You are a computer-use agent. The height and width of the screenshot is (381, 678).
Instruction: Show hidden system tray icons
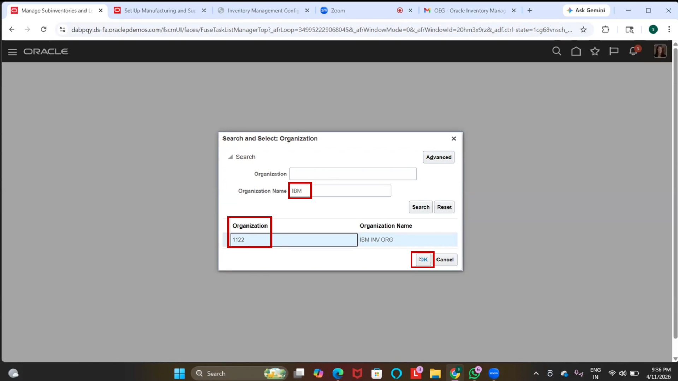point(536,373)
